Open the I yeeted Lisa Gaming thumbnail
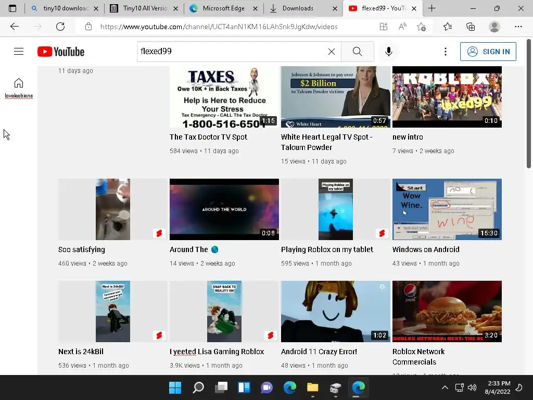This screenshot has height=400, width=533. (224, 311)
